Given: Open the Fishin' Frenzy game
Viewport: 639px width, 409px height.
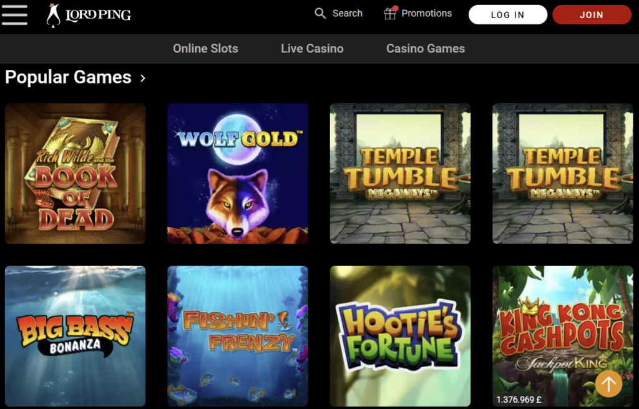Looking at the screenshot, I should click(238, 336).
